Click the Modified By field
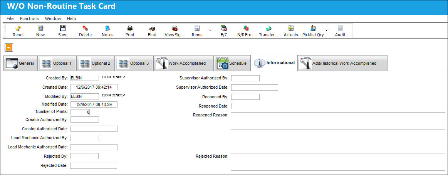 point(85,97)
